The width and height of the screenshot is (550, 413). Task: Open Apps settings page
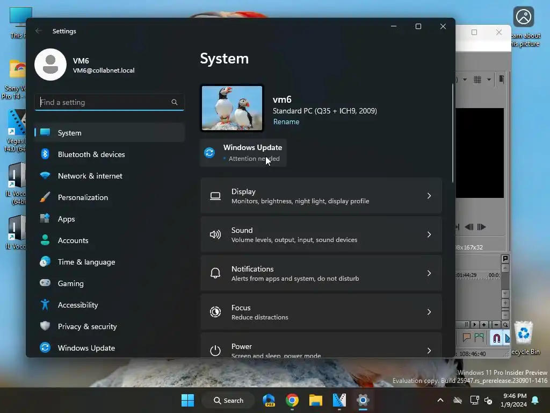click(x=110, y=219)
